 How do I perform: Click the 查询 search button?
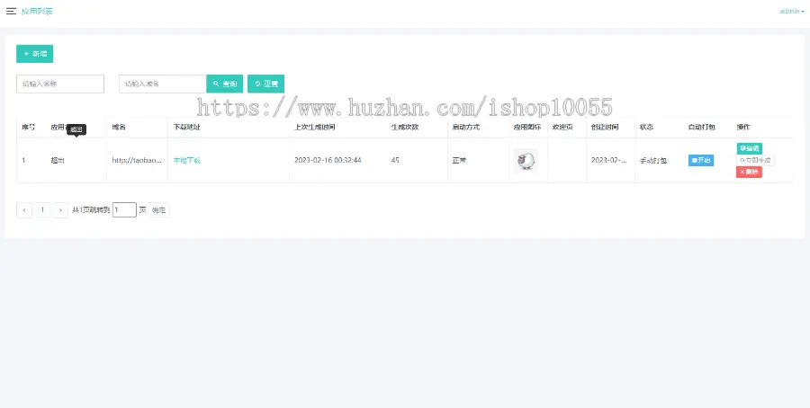point(225,84)
